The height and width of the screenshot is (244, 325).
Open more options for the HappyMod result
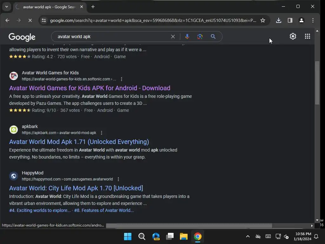[x=118, y=179]
